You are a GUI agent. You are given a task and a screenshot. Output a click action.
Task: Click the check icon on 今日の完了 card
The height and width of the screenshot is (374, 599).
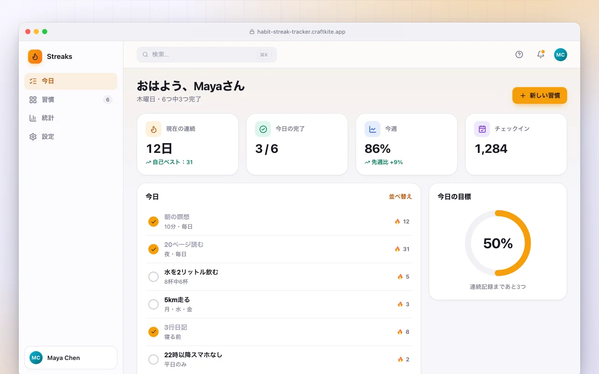tap(263, 129)
